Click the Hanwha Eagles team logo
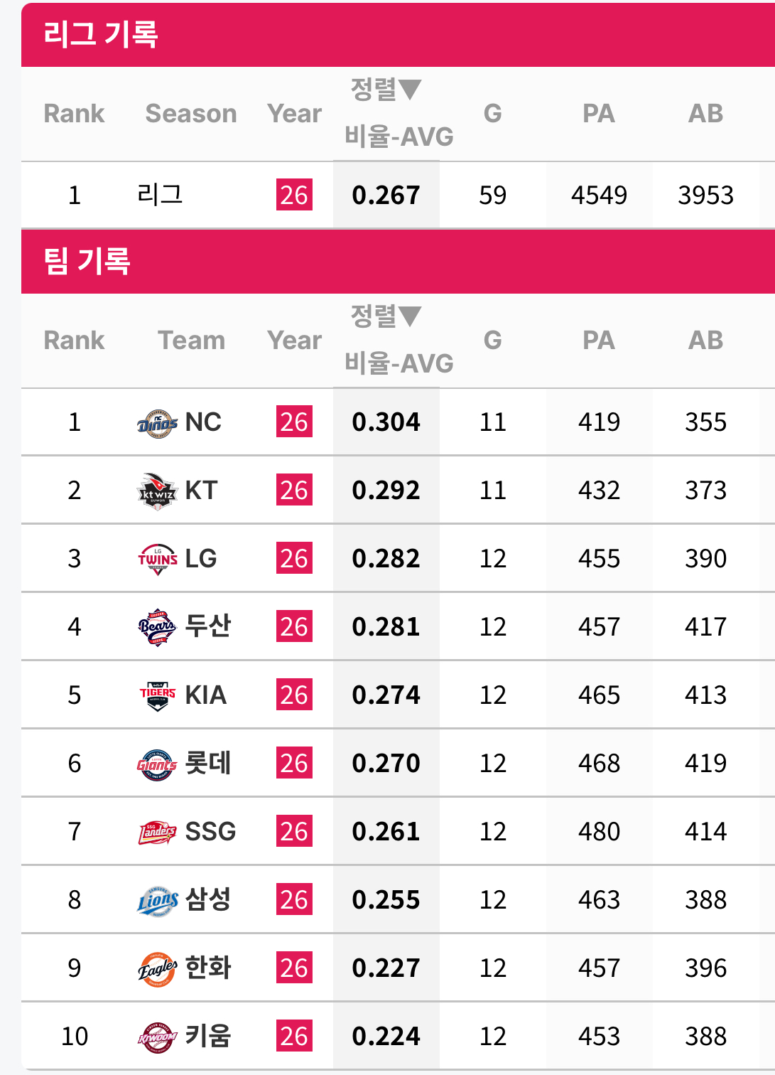This screenshot has width=775, height=1075. click(157, 969)
